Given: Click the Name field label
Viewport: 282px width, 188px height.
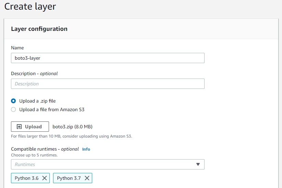Looking at the screenshot, I should pyautogui.click(x=17, y=48).
